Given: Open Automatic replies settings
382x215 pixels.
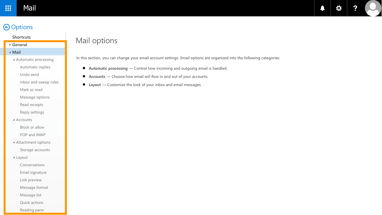Looking at the screenshot, I should (x=35, y=67).
